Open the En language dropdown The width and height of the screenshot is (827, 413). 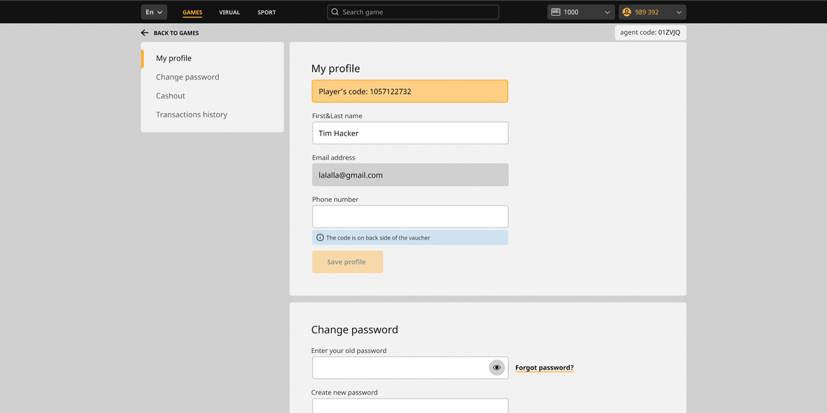tap(154, 12)
